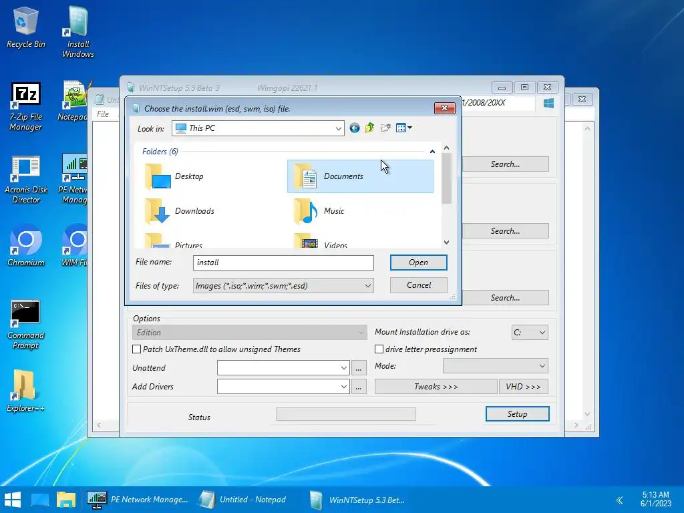684x513 pixels.
Task: Click the Status progress bar
Action: [346, 414]
